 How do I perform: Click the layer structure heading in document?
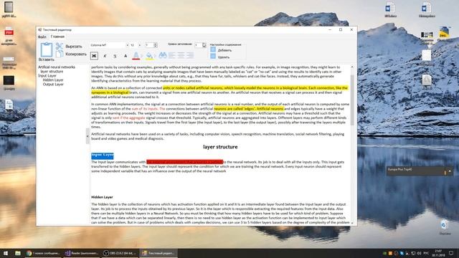point(220,147)
